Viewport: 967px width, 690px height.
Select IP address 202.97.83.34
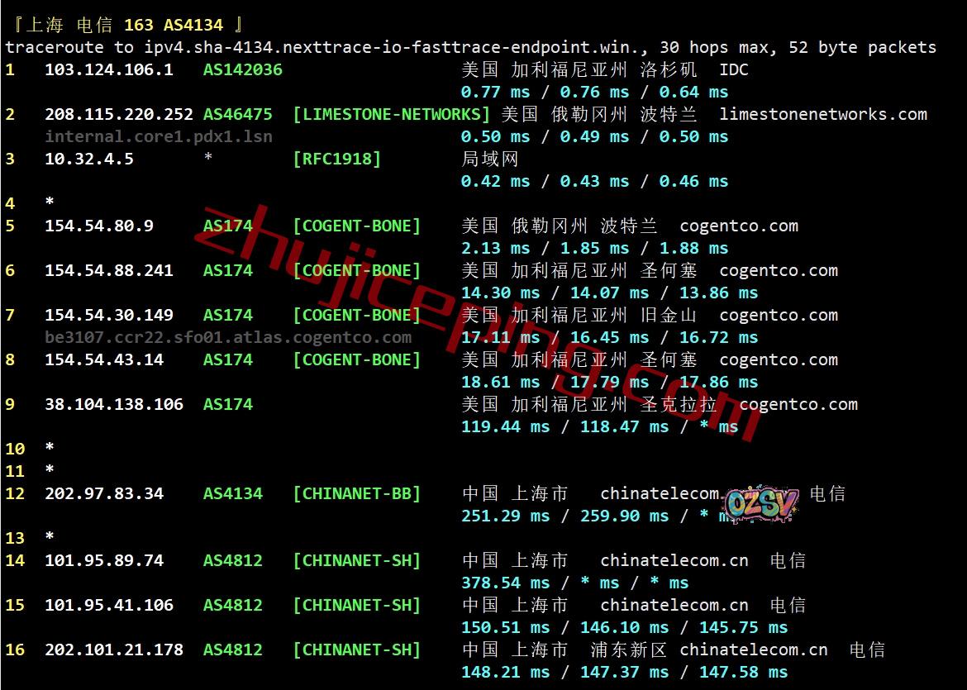tap(103, 493)
